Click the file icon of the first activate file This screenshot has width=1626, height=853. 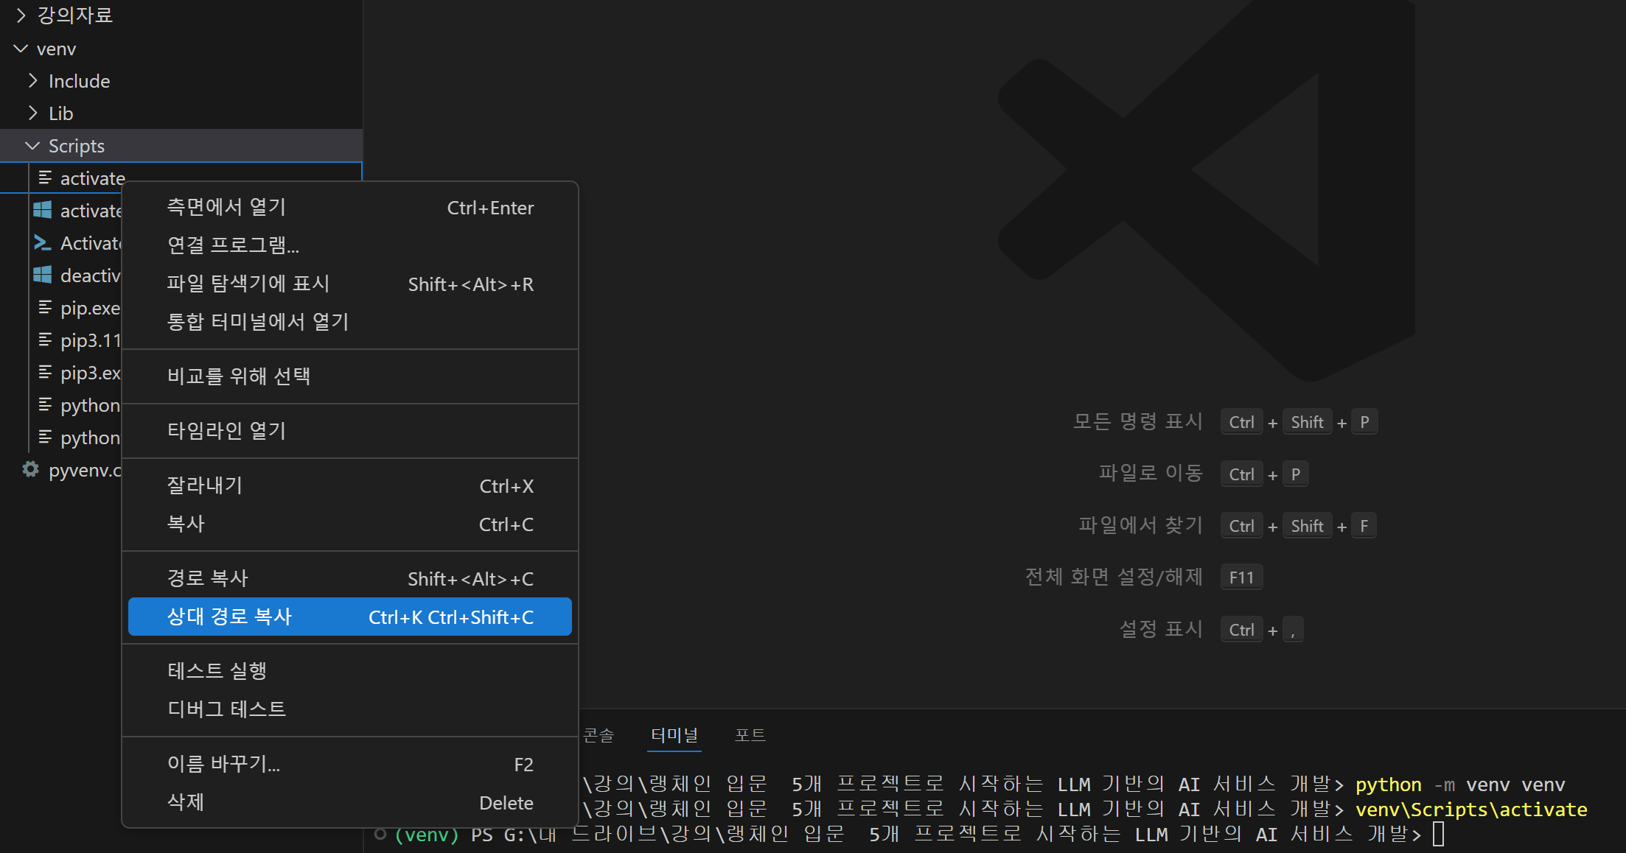(45, 178)
